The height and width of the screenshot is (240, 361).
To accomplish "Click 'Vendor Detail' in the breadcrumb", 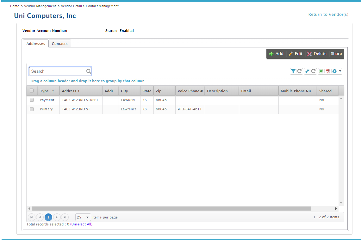I will [72, 6].
